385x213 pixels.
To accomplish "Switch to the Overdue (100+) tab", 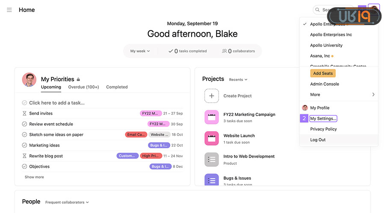I will (x=83, y=87).
